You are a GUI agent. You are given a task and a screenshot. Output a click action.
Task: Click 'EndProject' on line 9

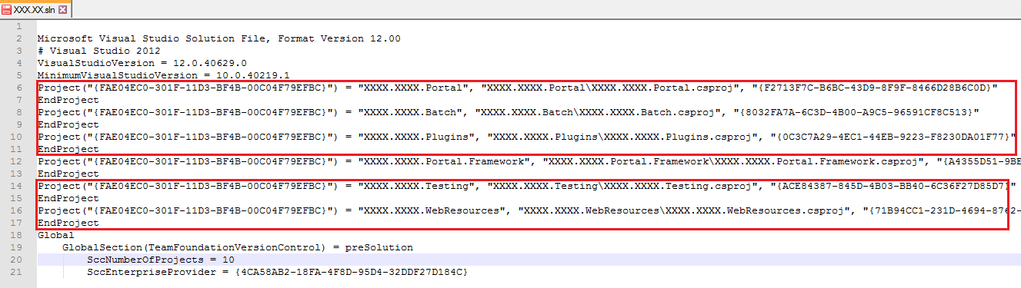[x=68, y=124]
